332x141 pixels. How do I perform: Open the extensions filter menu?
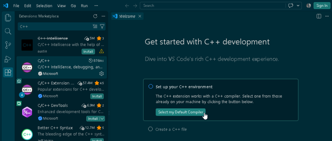pyautogui.click(x=102, y=27)
